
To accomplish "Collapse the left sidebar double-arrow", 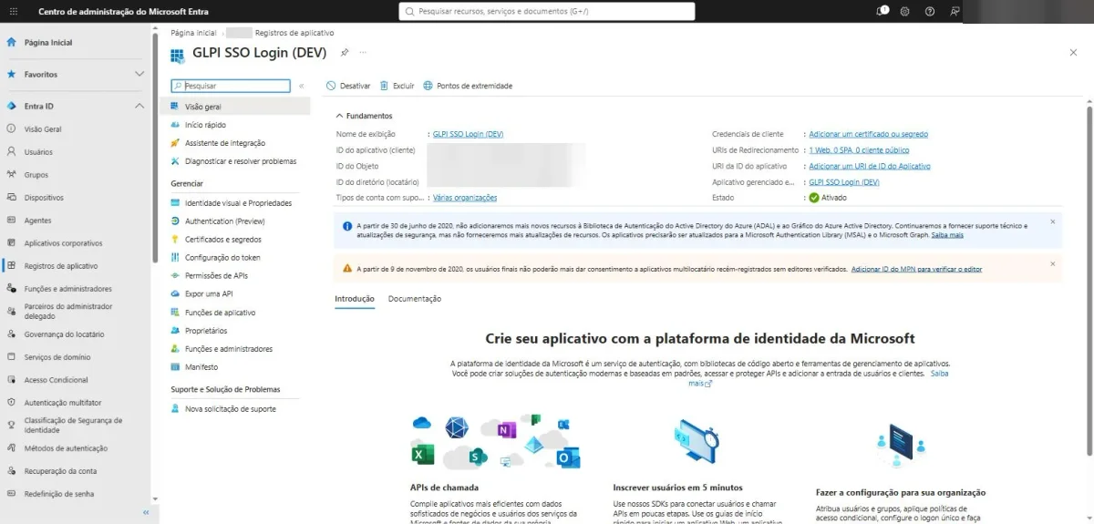I will pyautogui.click(x=145, y=514).
